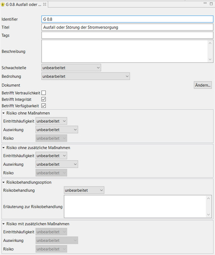Open the Bedrohung dropdown
The width and height of the screenshot is (215, 255).
(x=86, y=76)
